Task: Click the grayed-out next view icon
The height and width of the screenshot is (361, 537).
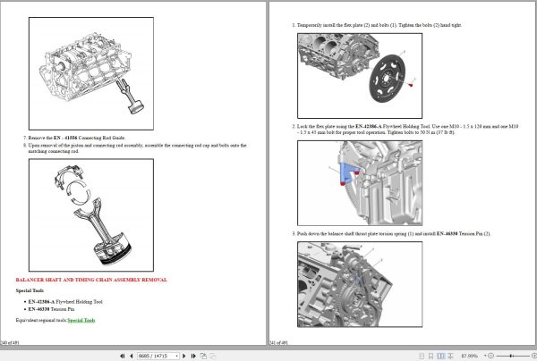Action: [x=212, y=356]
